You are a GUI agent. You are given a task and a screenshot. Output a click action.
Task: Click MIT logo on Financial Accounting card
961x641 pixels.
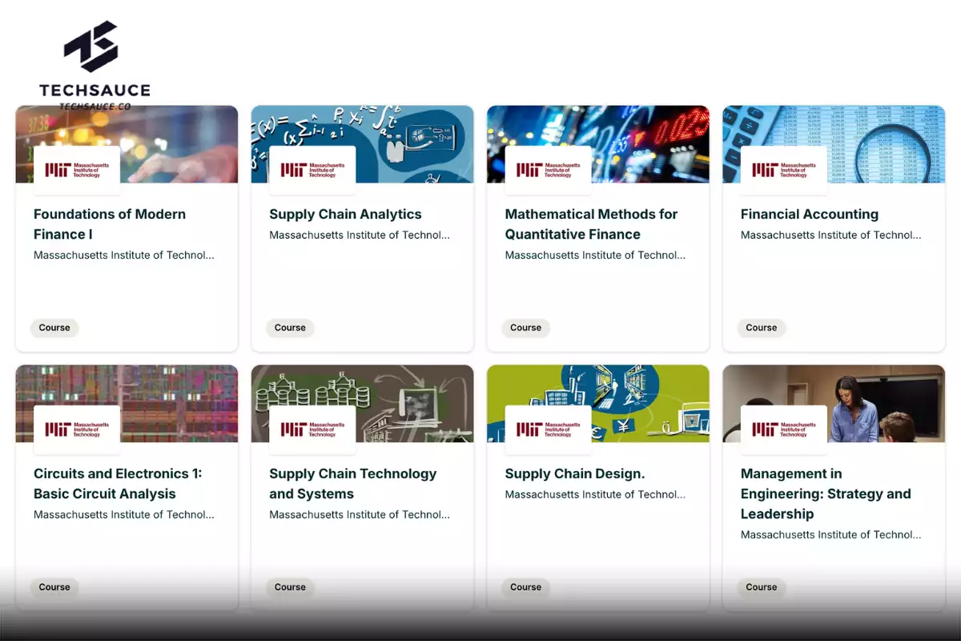(x=783, y=170)
